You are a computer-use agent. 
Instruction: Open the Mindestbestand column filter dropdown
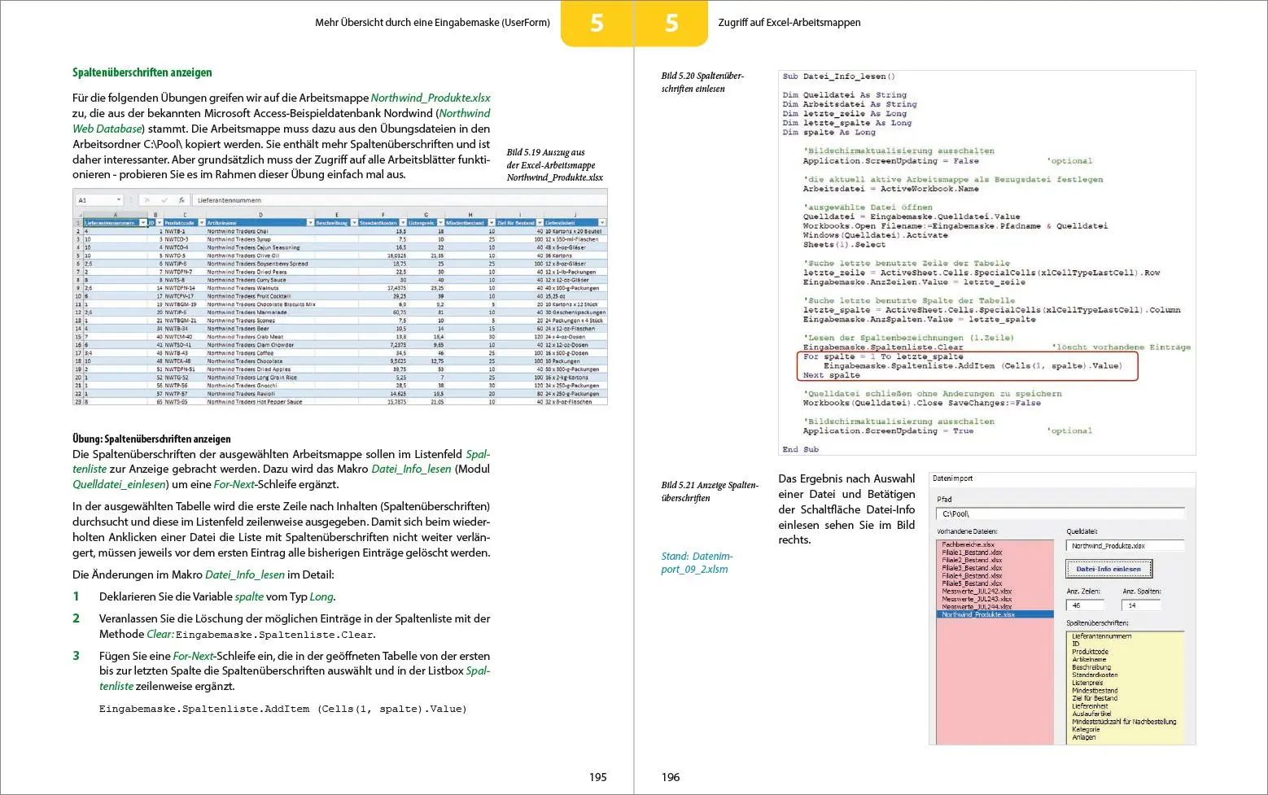point(491,223)
